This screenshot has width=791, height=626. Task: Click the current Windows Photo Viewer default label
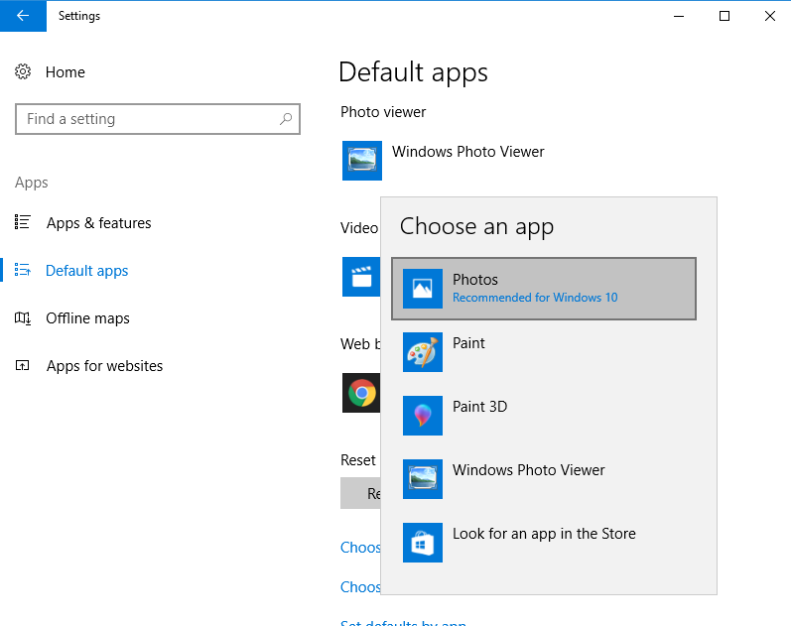coord(468,152)
